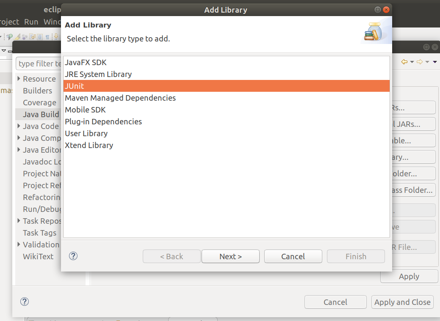Click the three-circles toolbar icon
The height and width of the screenshot is (321, 440).
click(x=25, y=37)
